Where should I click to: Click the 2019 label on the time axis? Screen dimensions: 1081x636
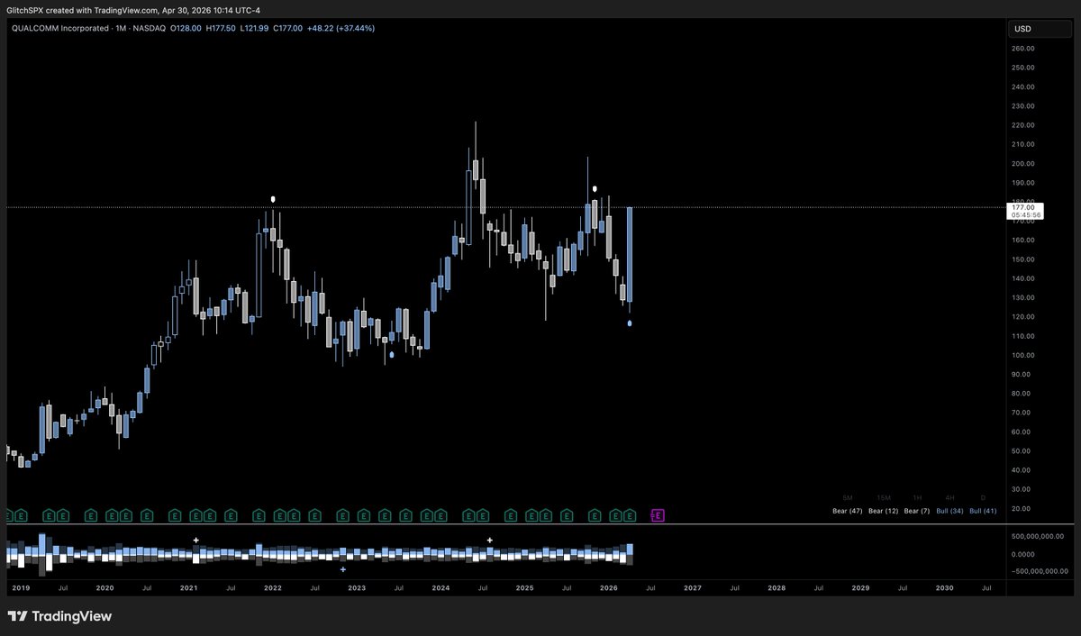[x=21, y=587]
